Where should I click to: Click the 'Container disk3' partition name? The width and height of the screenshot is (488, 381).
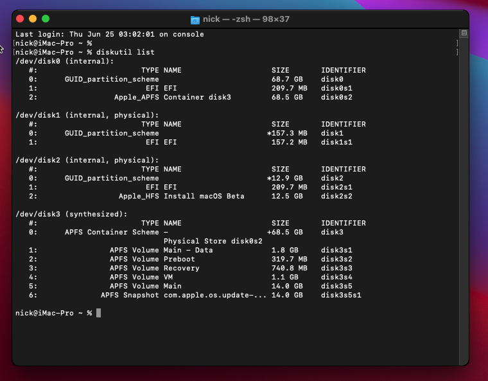point(197,97)
